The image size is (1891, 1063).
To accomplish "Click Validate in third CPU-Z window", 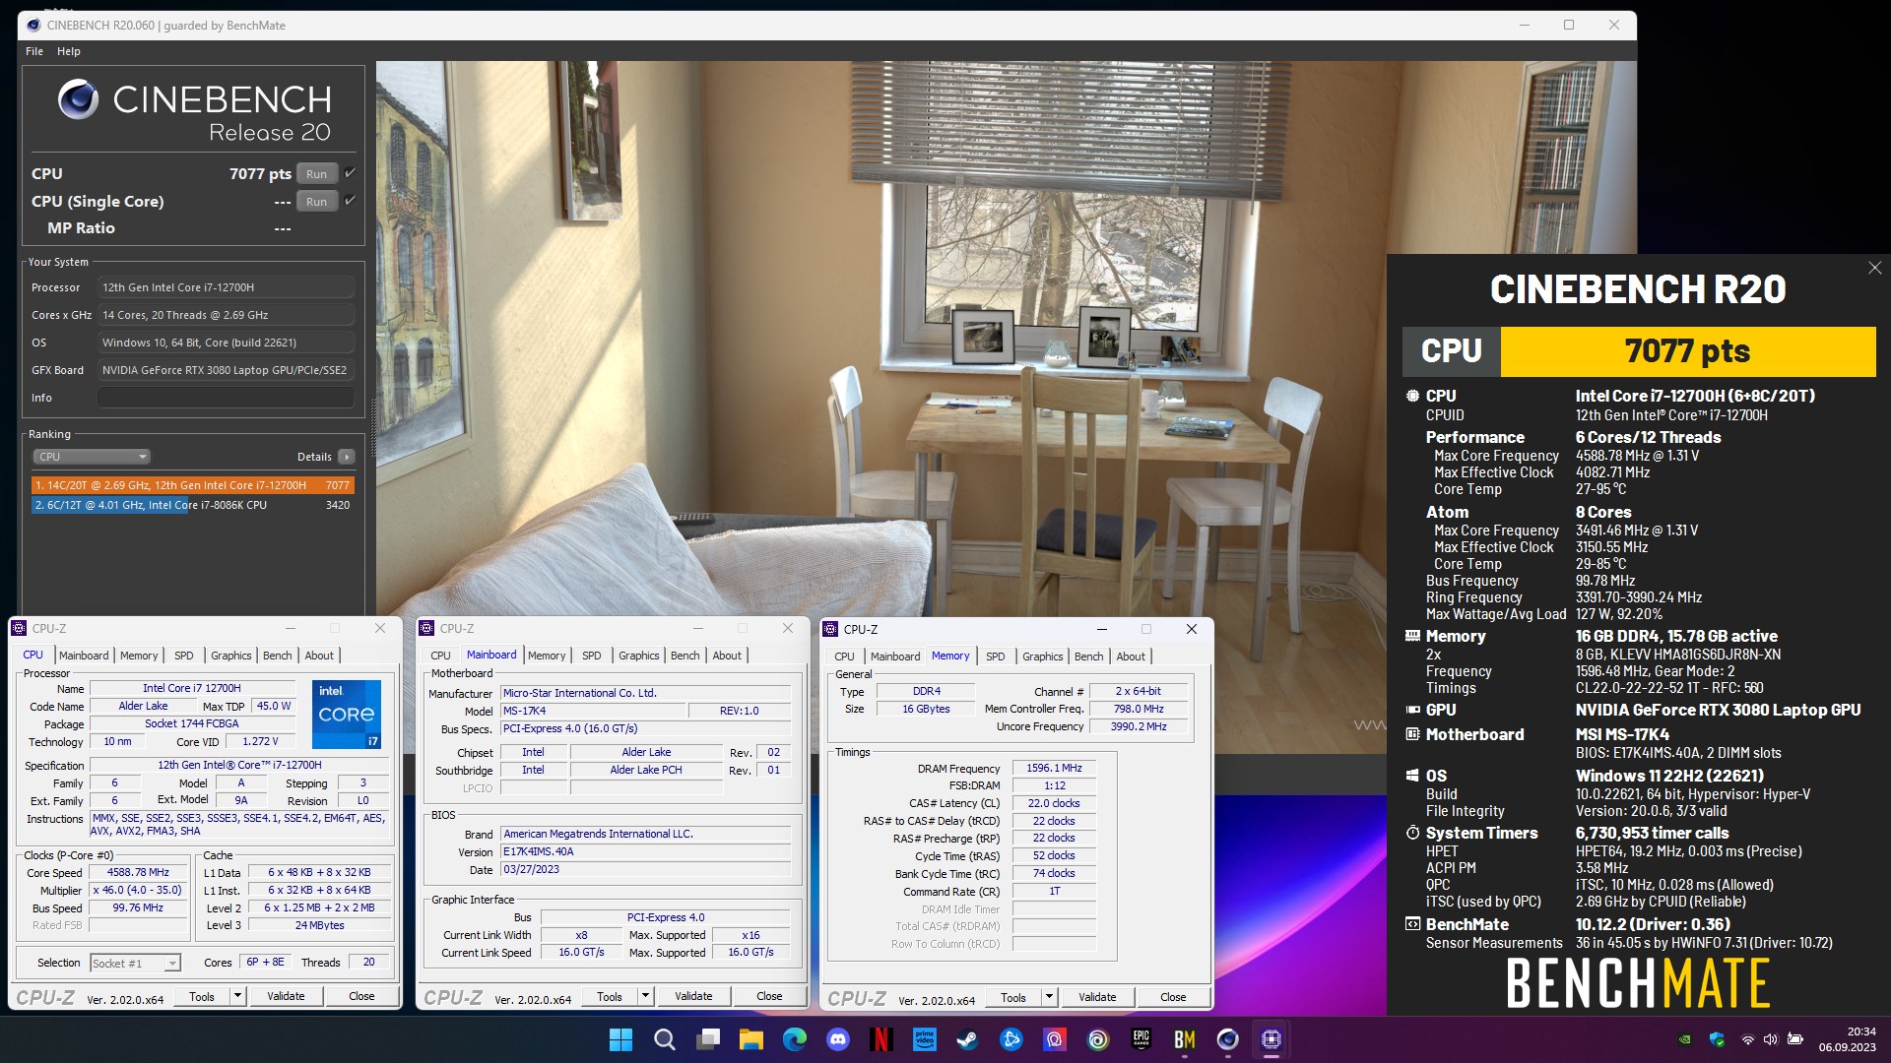I will 1097,997.
